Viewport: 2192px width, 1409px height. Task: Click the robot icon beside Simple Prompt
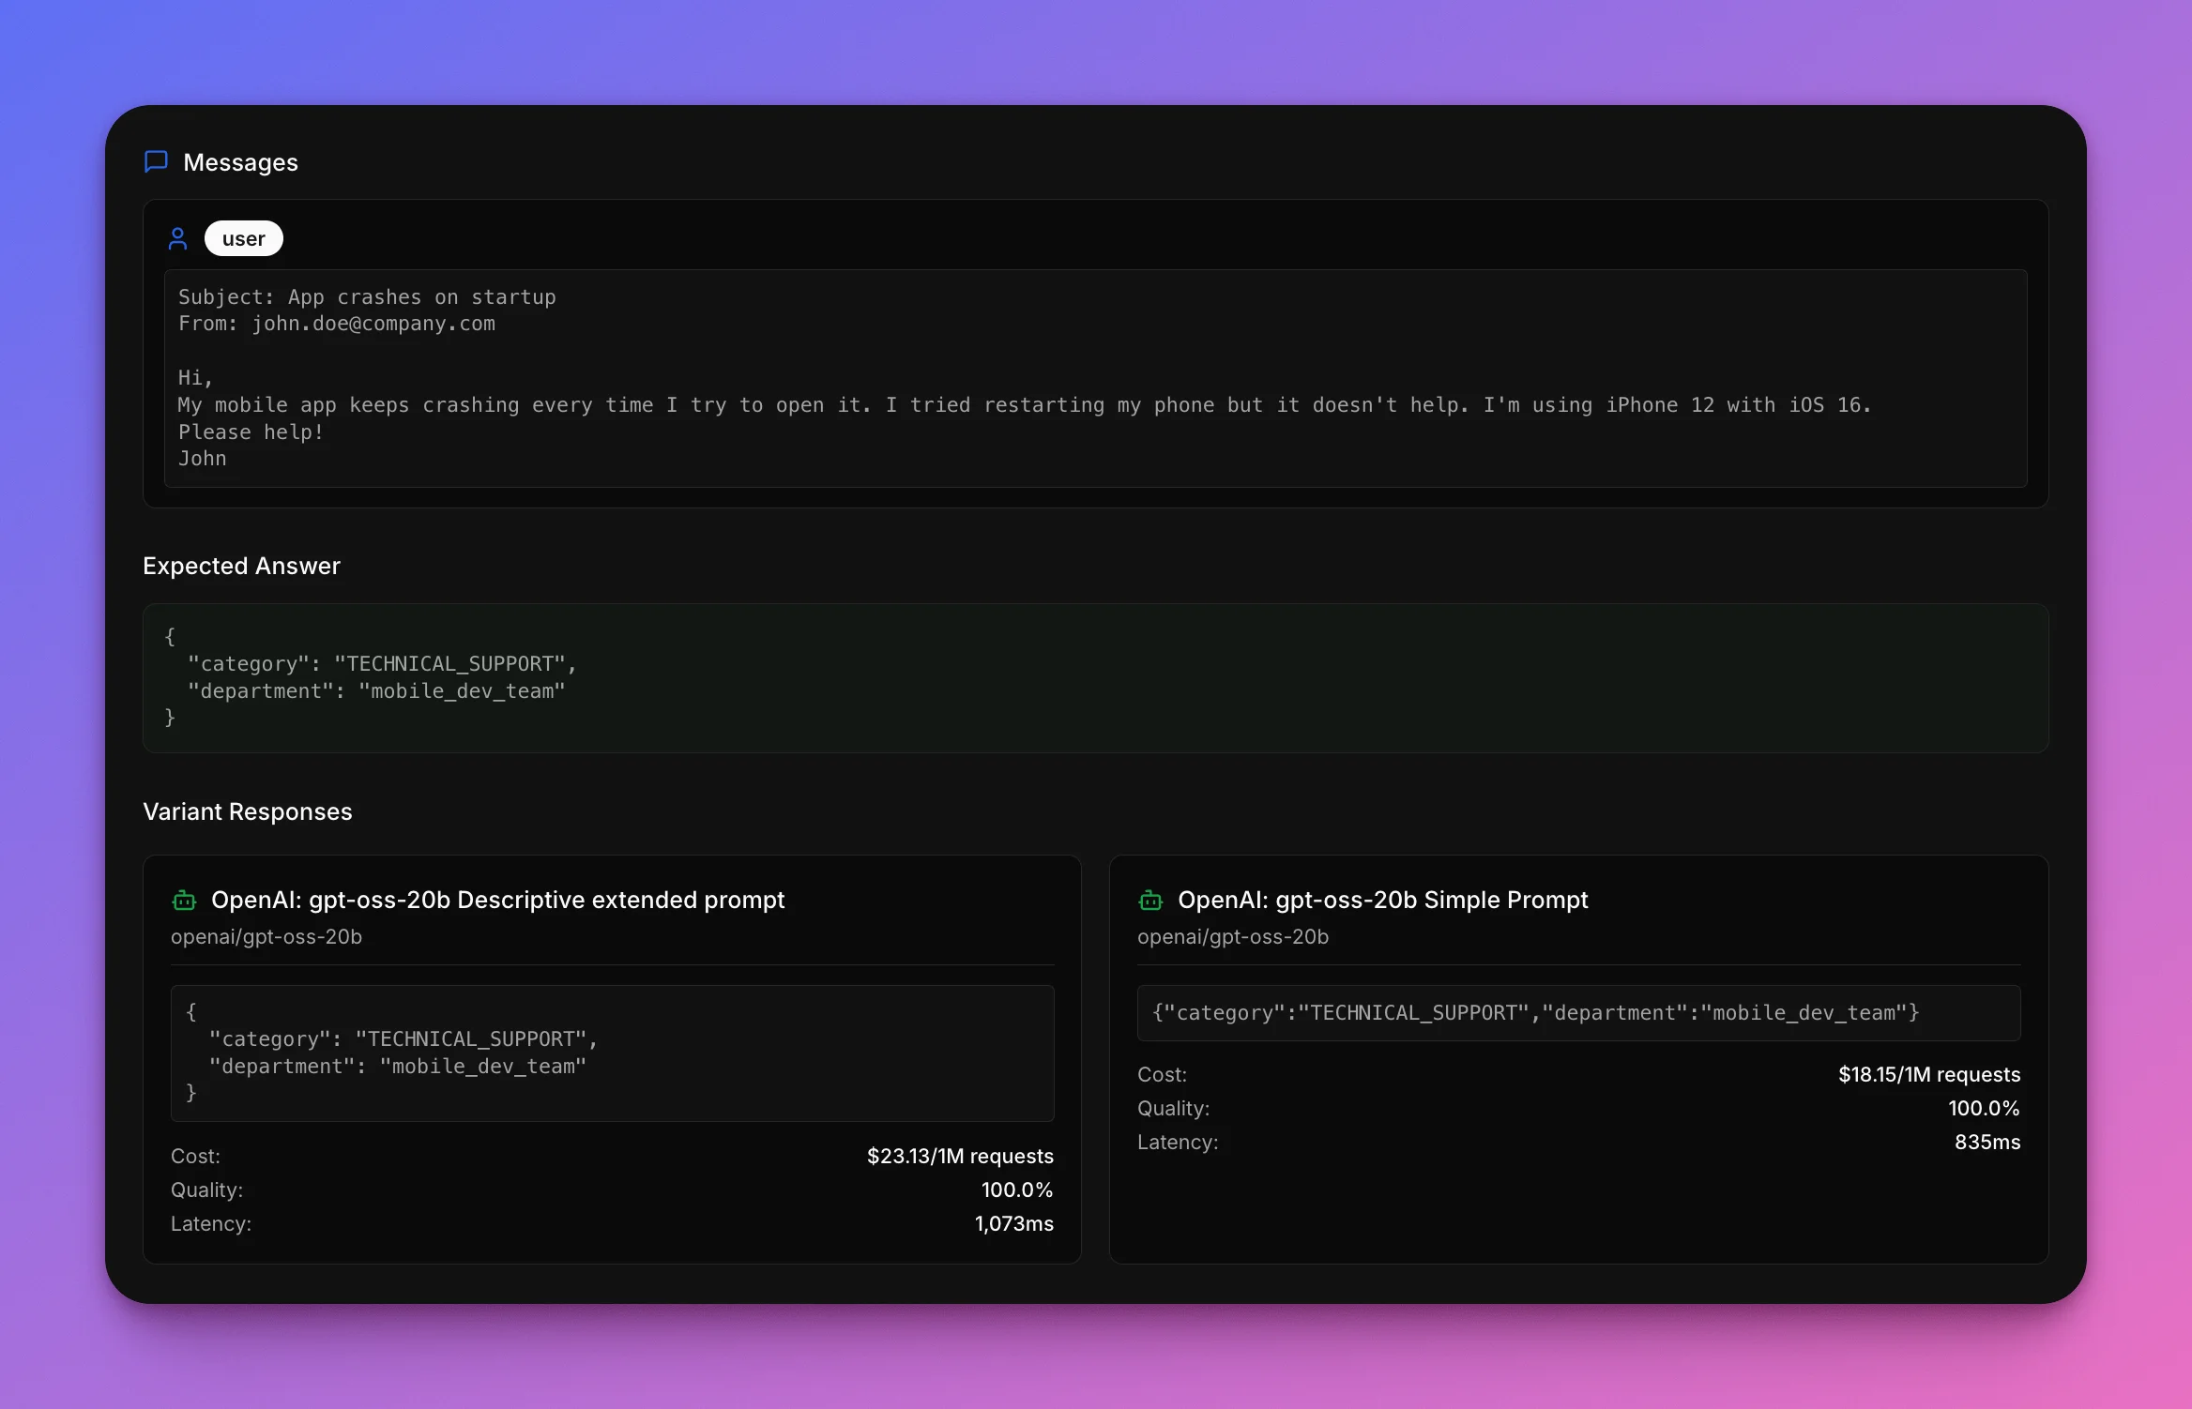click(1150, 901)
